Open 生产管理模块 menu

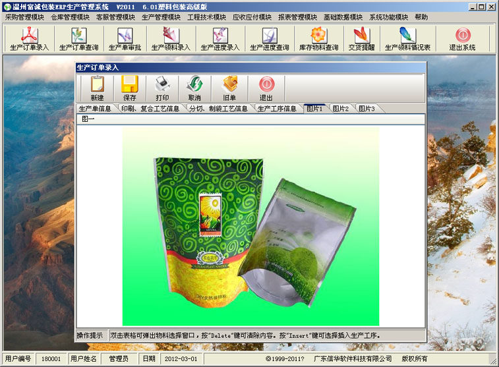pos(161,17)
